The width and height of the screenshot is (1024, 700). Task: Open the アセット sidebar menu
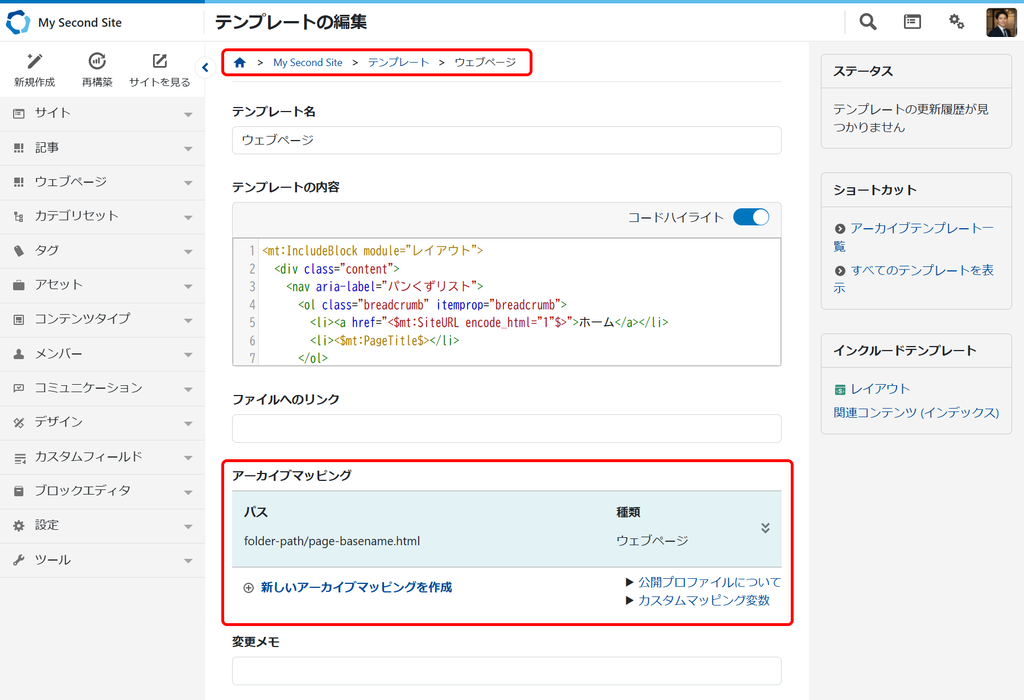(102, 285)
